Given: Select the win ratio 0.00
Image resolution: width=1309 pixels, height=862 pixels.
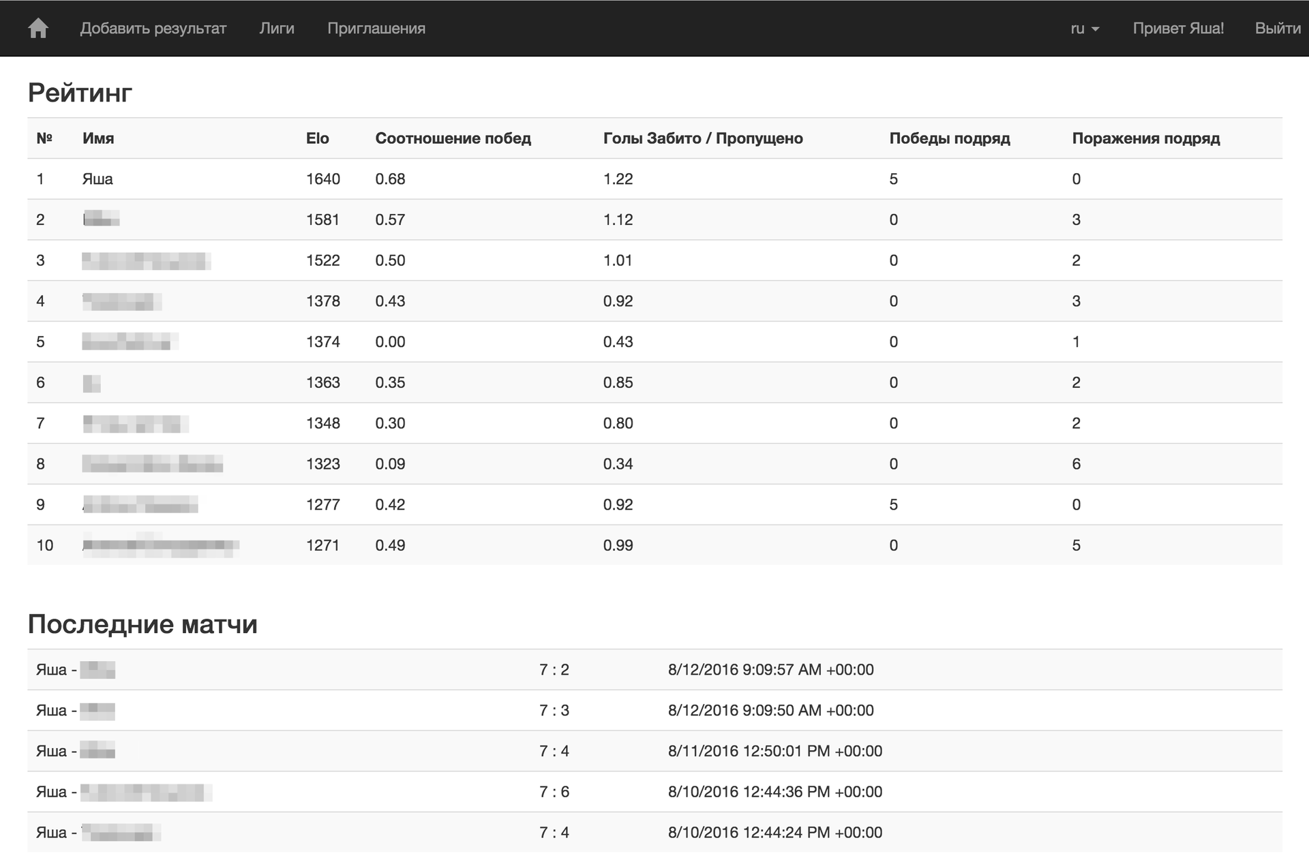Looking at the screenshot, I should 390,342.
